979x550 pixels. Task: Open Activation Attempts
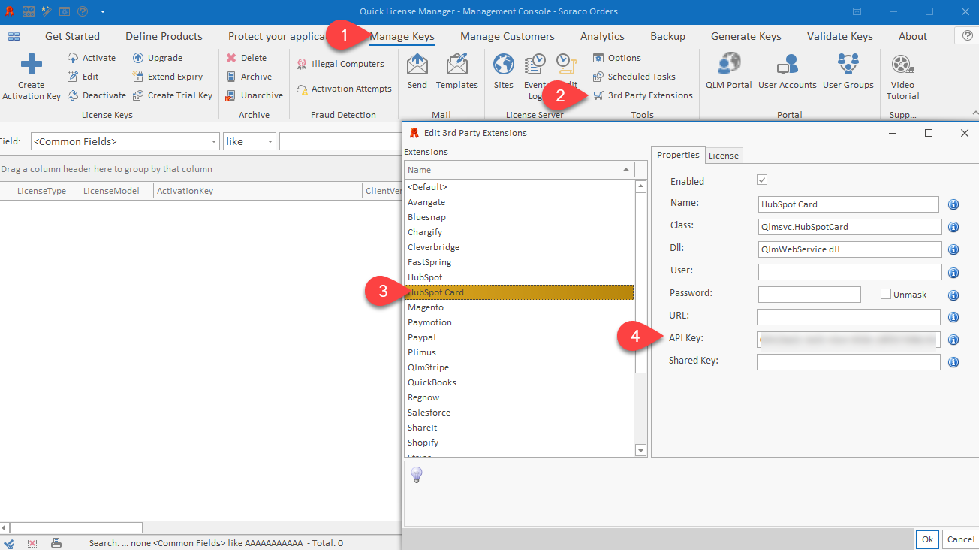click(x=344, y=89)
